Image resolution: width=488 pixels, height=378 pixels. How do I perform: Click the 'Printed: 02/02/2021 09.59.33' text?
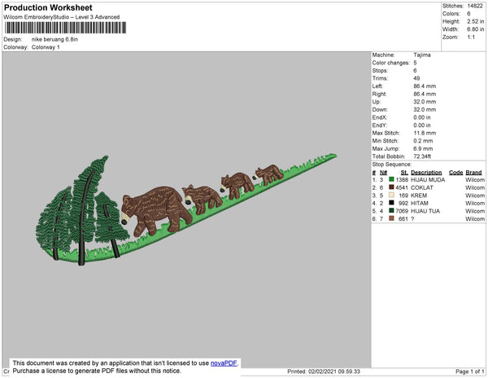(324, 371)
